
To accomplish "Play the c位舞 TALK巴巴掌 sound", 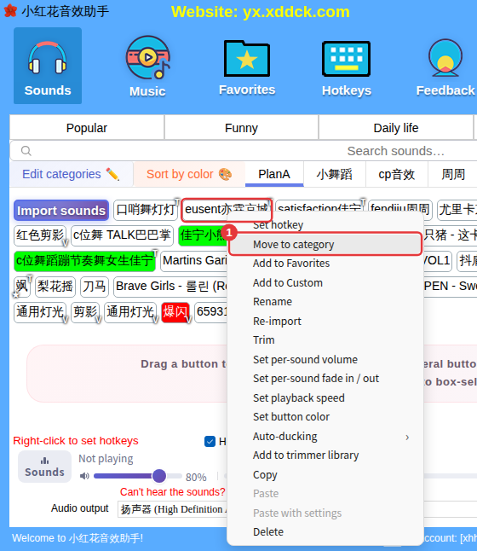I will [x=122, y=235].
